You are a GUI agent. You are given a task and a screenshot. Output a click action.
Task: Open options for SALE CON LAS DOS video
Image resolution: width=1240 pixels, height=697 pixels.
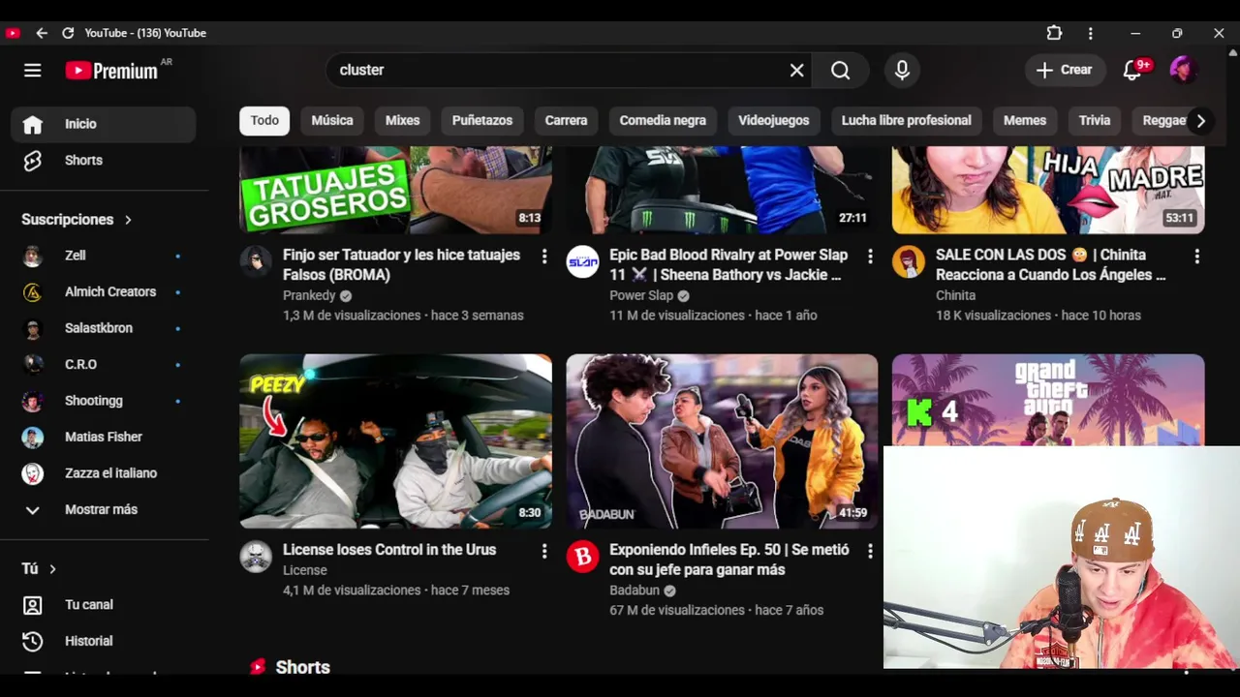[x=1196, y=257]
